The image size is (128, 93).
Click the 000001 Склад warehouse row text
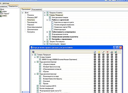pos(60,59)
